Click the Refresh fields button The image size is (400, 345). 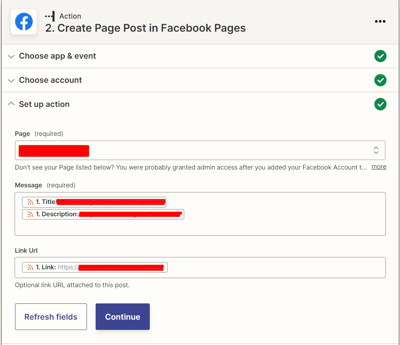pyautogui.click(x=51, y=316)
